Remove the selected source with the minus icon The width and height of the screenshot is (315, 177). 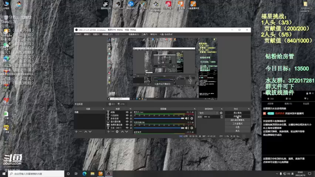coord(113,132)
